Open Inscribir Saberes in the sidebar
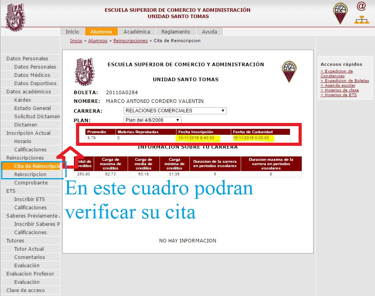375x296 pixels. click(x=30, y=224)
